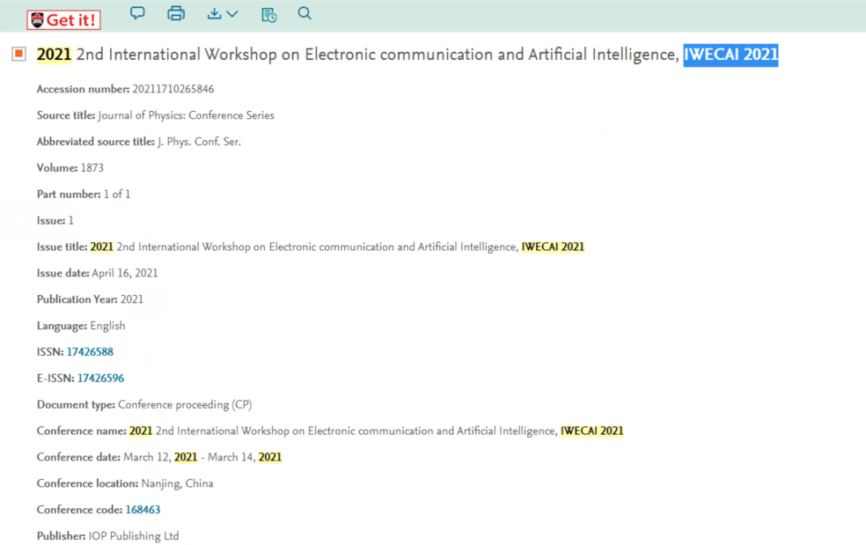Click the shield logo in Get it!

pyautogui.click(x=37, y=20)
